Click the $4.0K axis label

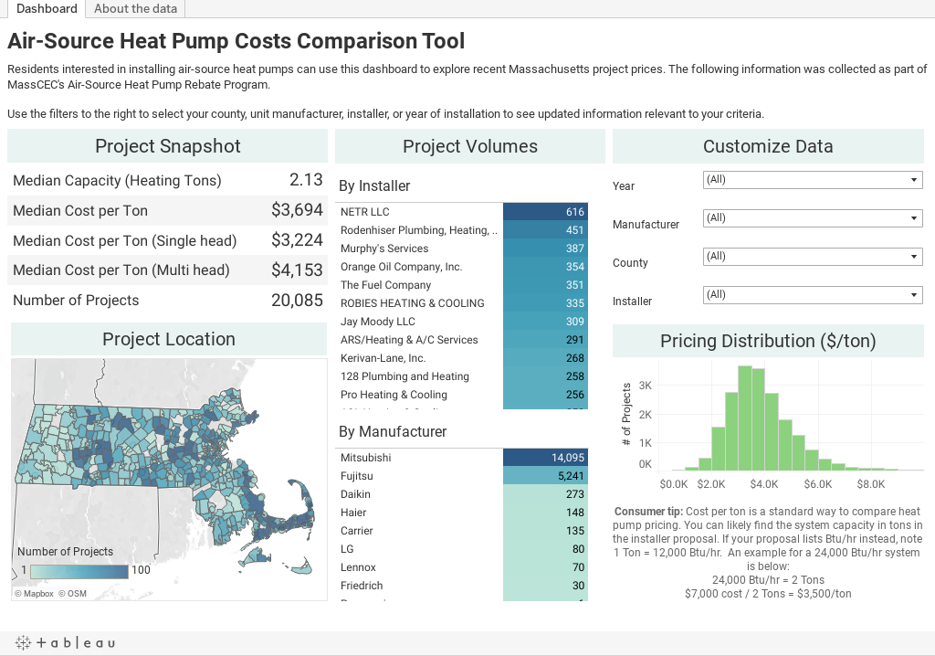click(x=764, y=484)
